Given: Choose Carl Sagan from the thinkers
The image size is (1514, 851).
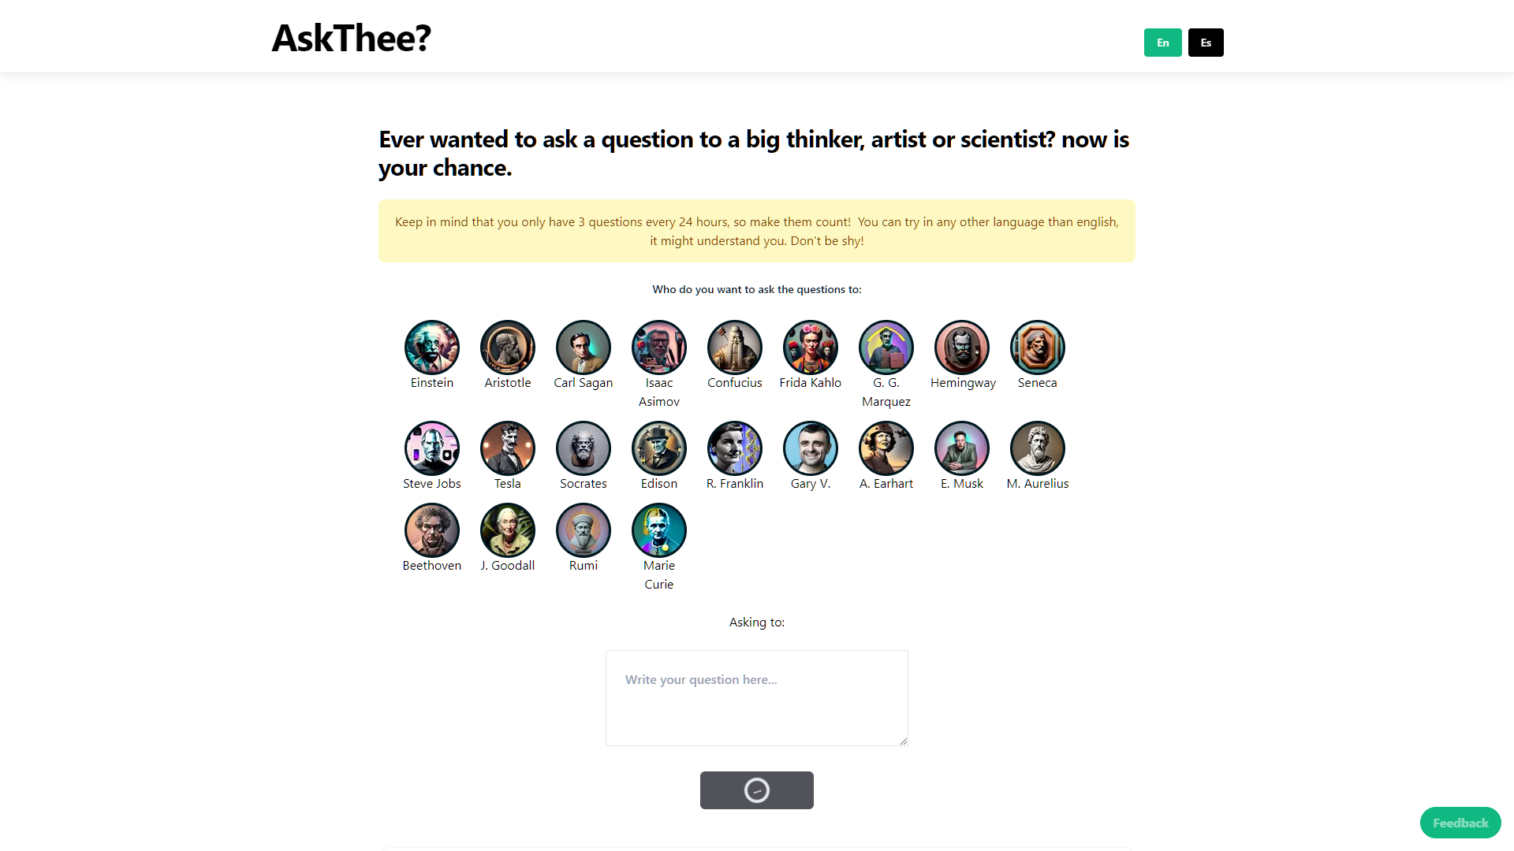Looking at the screenshot, I should tap(583, 347).
